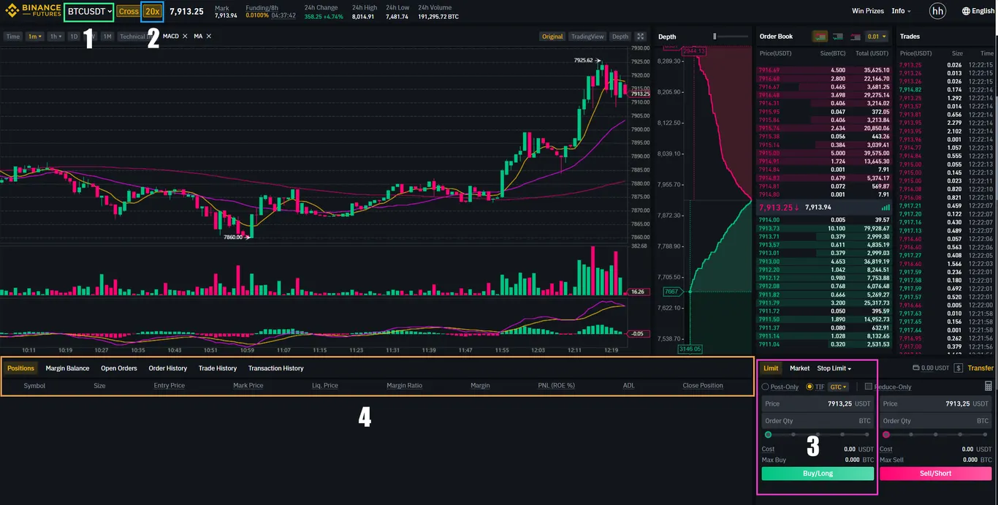Select combined buy and sell order book view
This screenshot has width=998, height=505.
819,37
